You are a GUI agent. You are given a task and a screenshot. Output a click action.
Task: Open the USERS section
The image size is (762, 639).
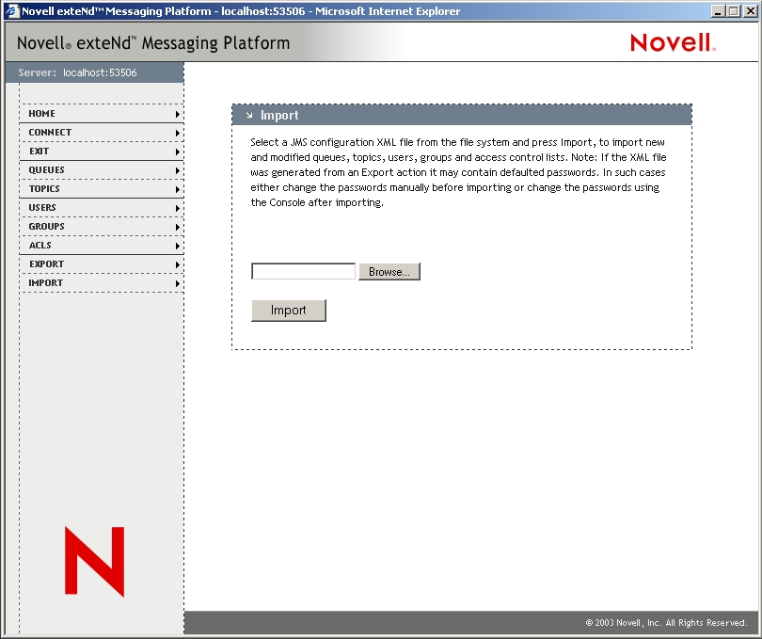click(102, 208)
